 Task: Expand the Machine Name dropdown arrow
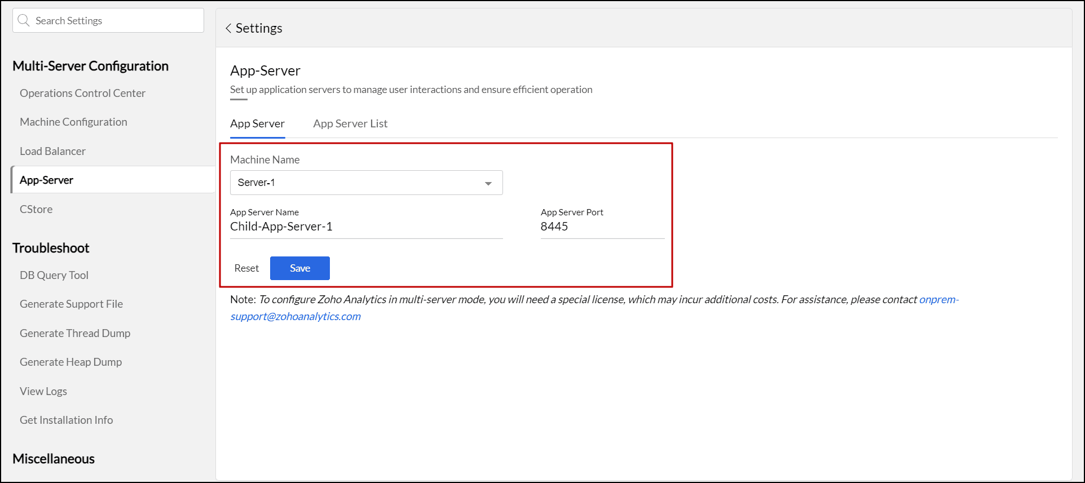coord(488,183)
